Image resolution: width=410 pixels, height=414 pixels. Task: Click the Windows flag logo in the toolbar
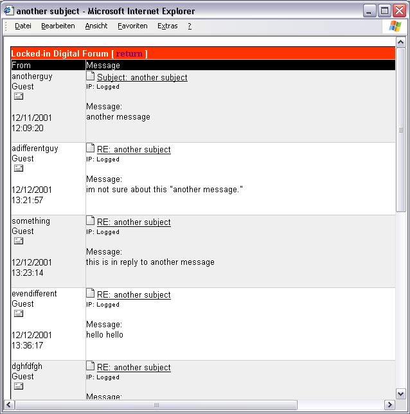[395, 26]
